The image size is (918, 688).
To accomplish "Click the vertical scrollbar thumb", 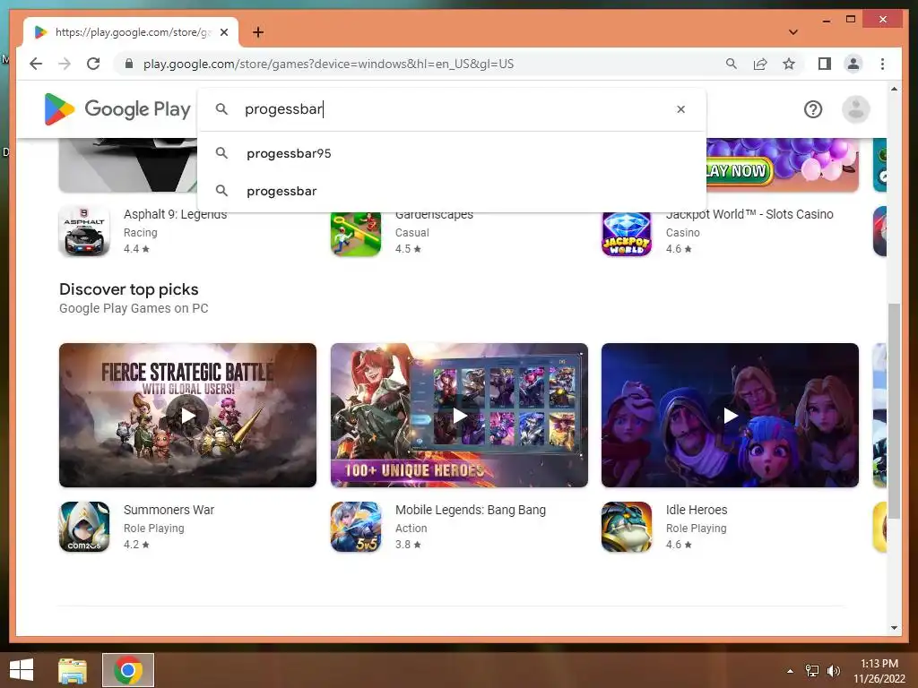I will [894, 410].
